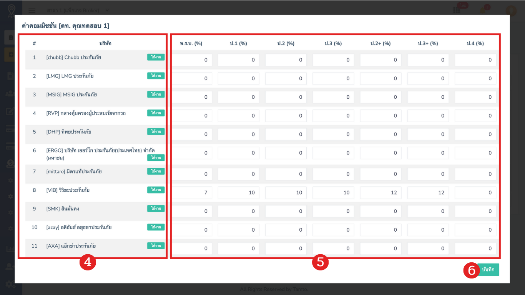Toggle the ใช้งาน badge for MSIG ประกันภัย
The height and width of the screenshot is (295, 525).
[x=156, y=94]
